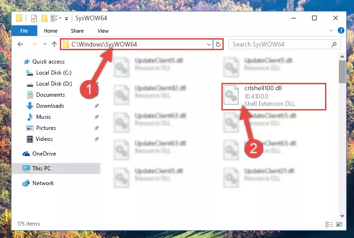354x238 pixels.
Task: Open Downloads in the sidebar
Action: coord(50,106)
